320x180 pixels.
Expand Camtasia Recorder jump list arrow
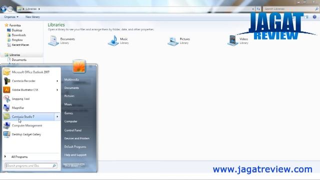[x=57, y=81]
